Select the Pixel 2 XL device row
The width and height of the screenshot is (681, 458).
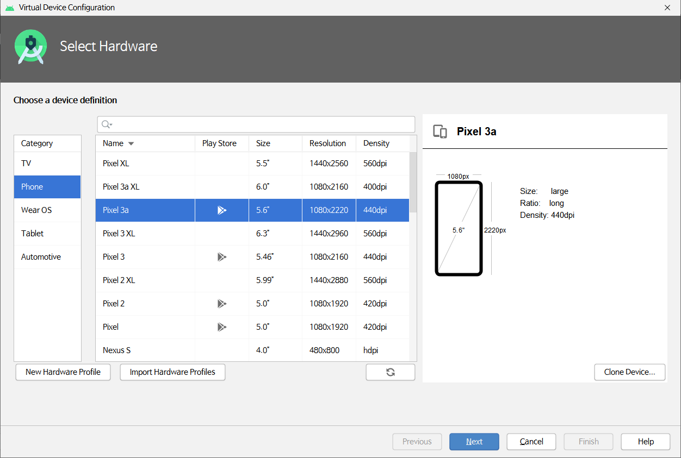[x=252, y=280]
